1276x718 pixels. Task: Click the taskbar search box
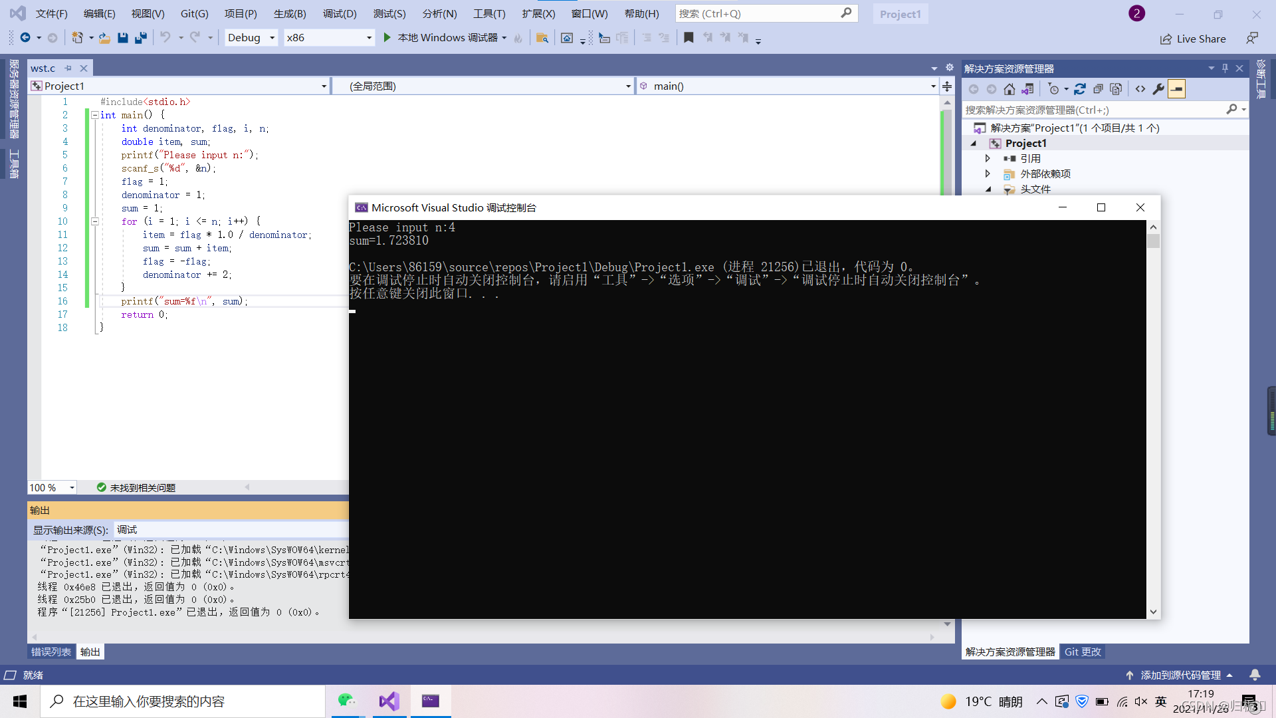tap(183, 701)
